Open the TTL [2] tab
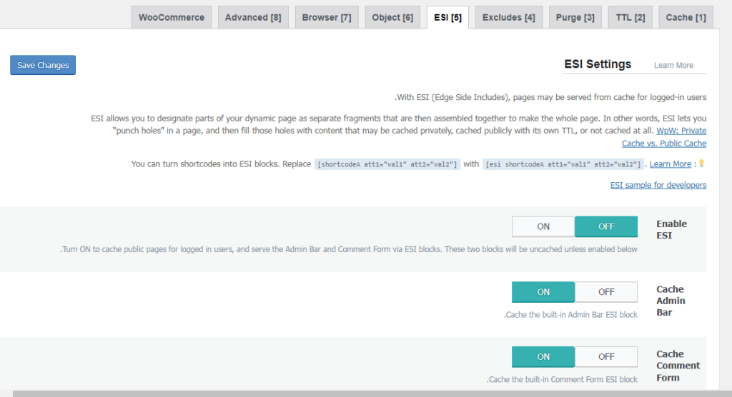 (x=630, y=18)
